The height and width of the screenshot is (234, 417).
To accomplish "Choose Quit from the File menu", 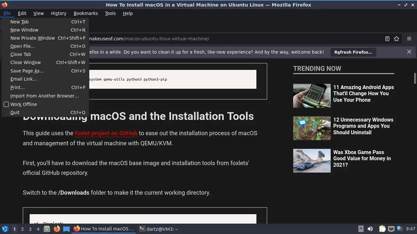I will coord(45,112).
